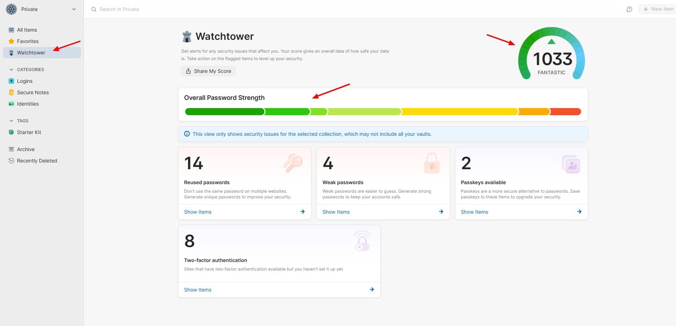The height and width of the screenshot is (326, 676).
Task: Click the red segment of password strength bar
Action: coord(565,112)
